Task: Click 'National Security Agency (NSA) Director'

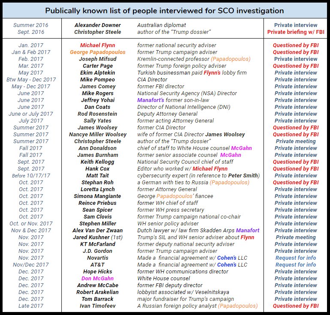Action: [x=187, y=93]
